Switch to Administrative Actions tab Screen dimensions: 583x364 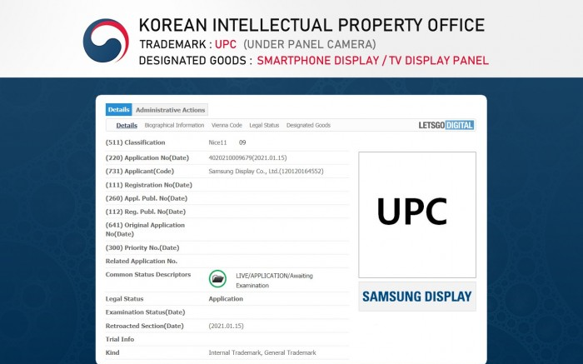click(170, 110)
